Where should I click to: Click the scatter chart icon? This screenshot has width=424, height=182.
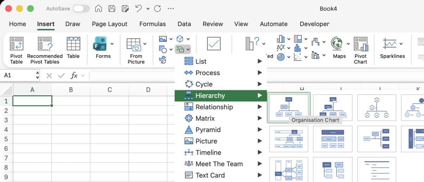coord(298,57)
